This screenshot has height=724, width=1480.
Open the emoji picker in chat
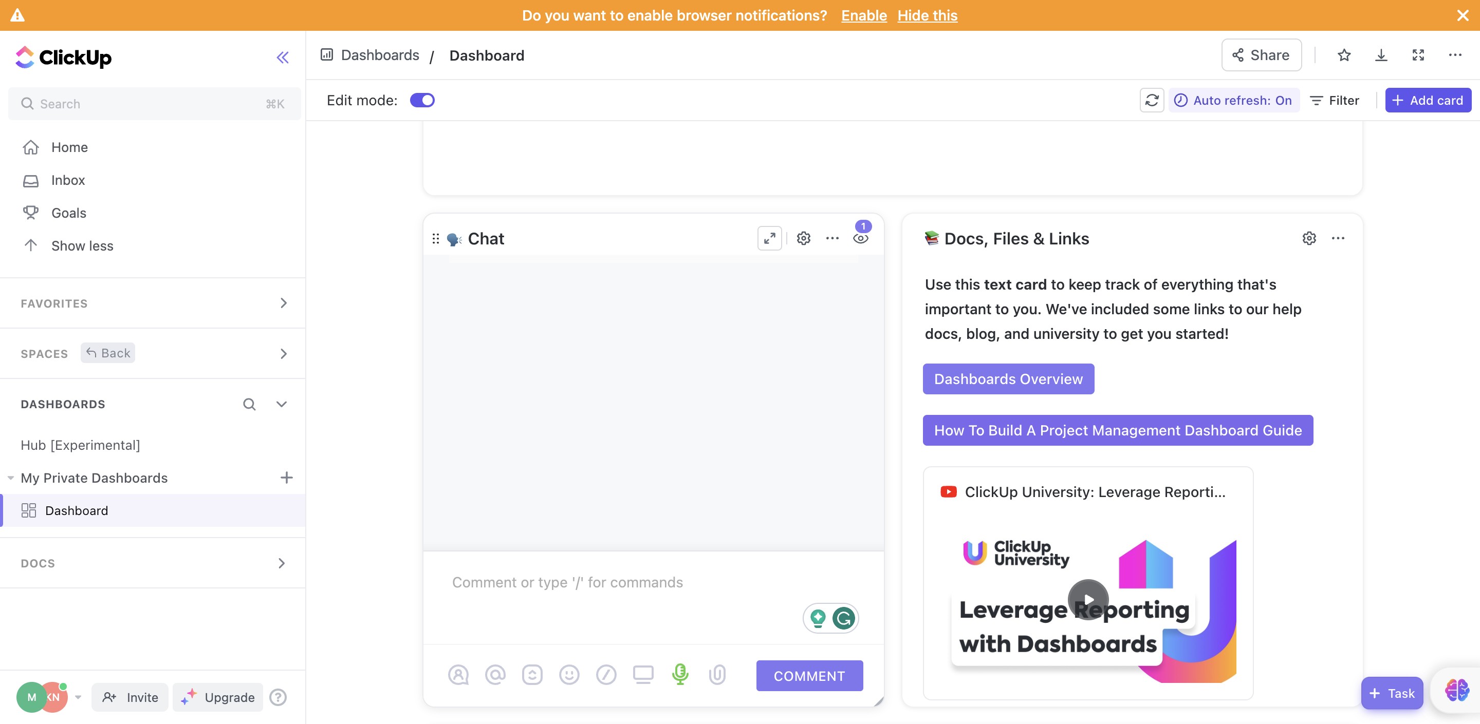(569, 675)
